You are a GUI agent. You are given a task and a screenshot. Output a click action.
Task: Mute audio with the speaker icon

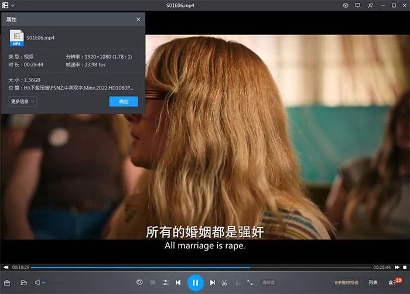point(37,282)
